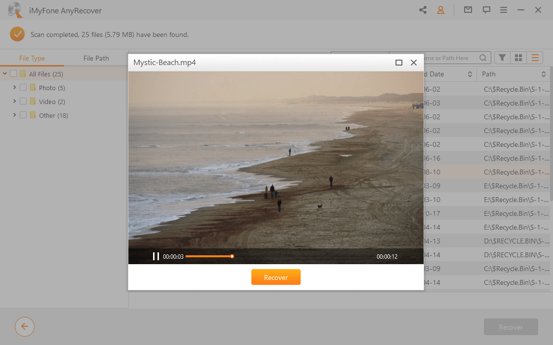Screen dimensions: 553x345
Task: Open the filter icon
Action: click(x=502, y=58)
